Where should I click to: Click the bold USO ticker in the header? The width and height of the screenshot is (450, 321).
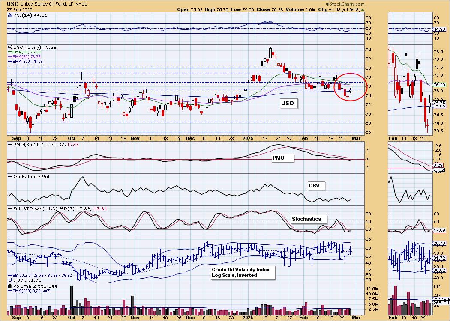pyautogui.click(x=12, y=4)
